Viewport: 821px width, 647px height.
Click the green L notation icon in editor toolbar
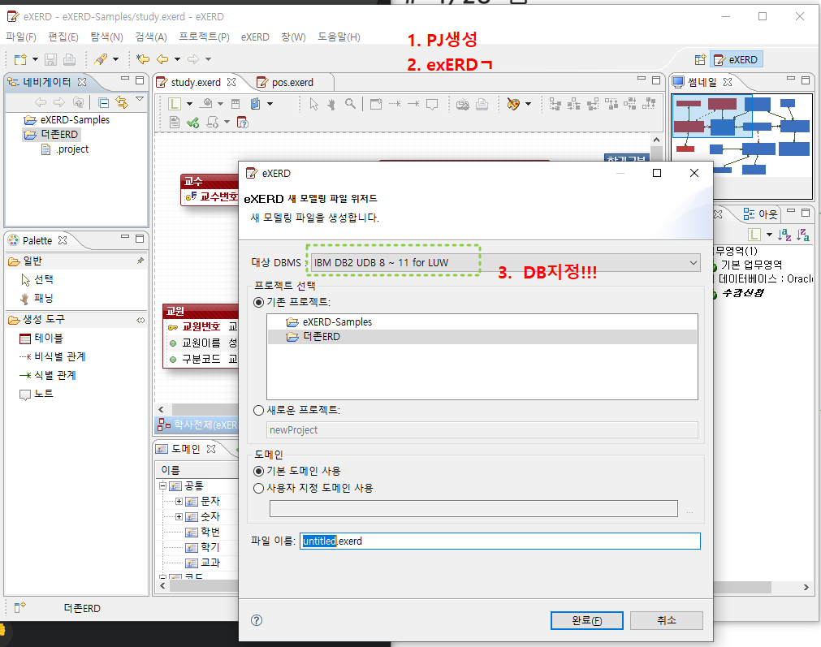[x=175, y=104]
